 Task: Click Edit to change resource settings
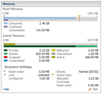95,89
